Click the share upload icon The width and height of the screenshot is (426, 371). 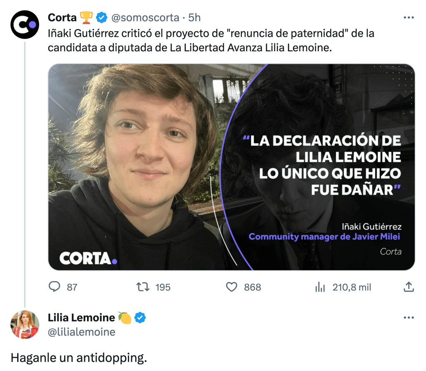tap(409, 287)
